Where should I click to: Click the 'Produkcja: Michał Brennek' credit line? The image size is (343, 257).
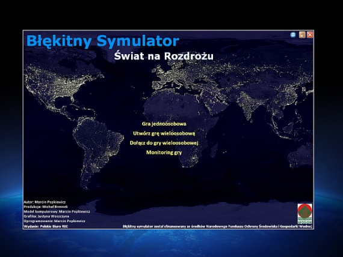coord(46,207)
